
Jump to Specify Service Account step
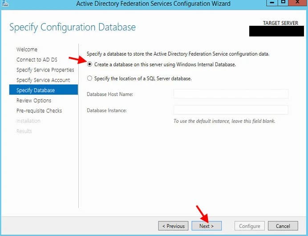coord(43,80)
